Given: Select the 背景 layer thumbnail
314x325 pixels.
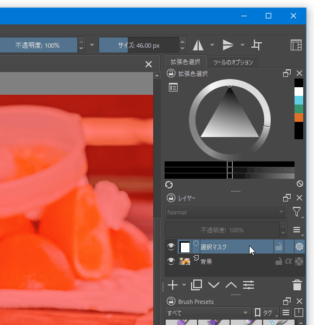Looking at the screenshot, I should pyautogui.click(x=185, y=262).
